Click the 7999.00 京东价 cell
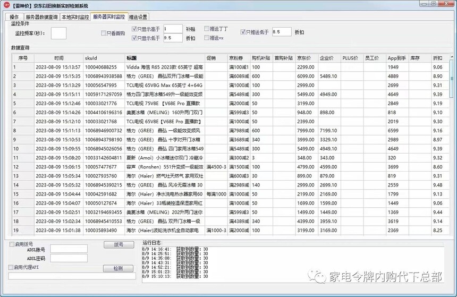 pos(306,130)
